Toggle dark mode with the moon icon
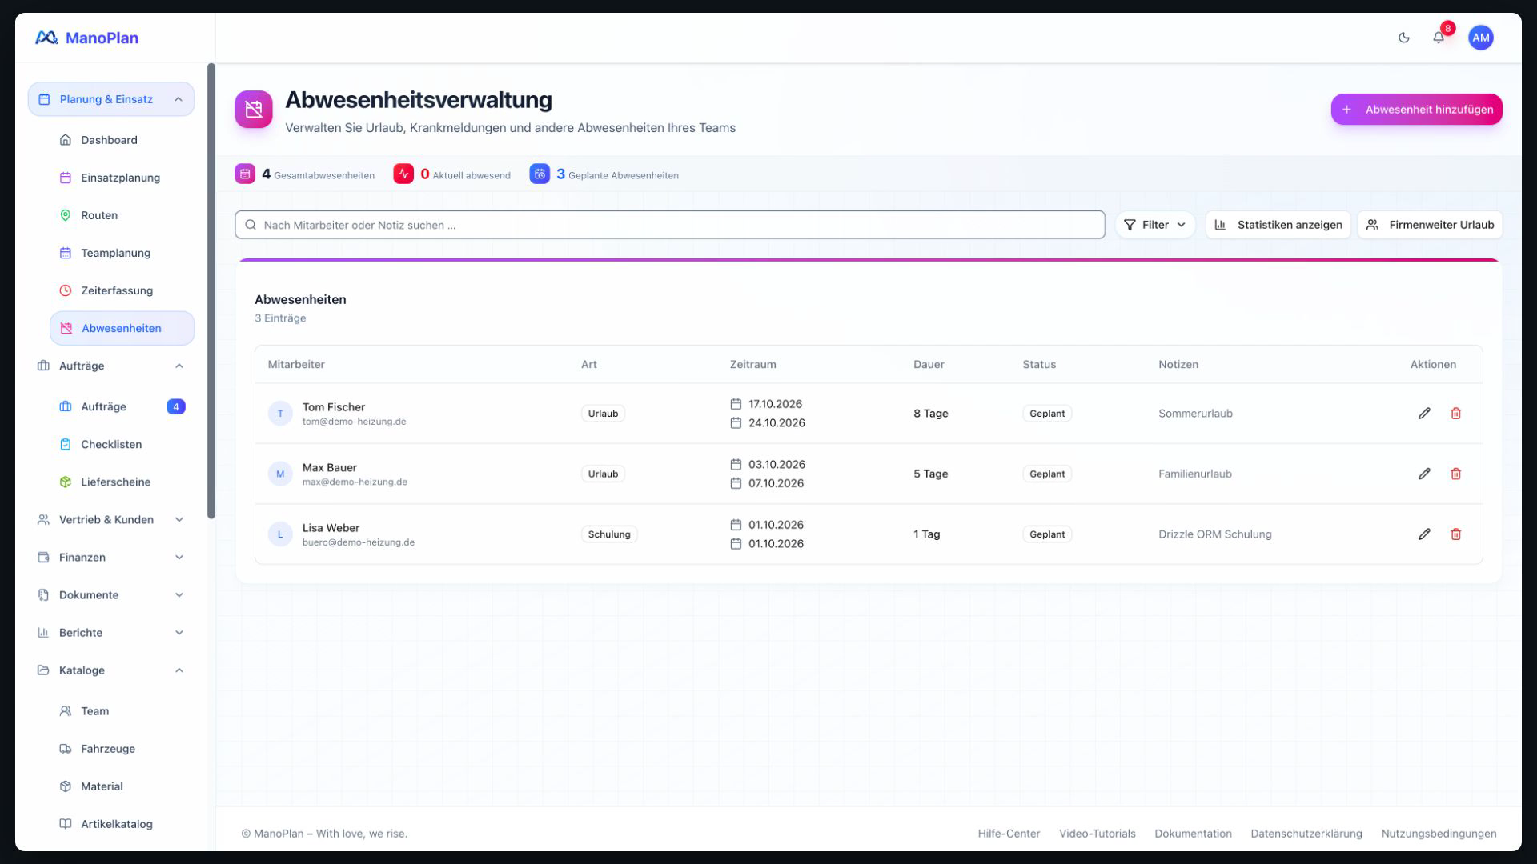Screen dimensions: 1537x864 click(1403, 38)
